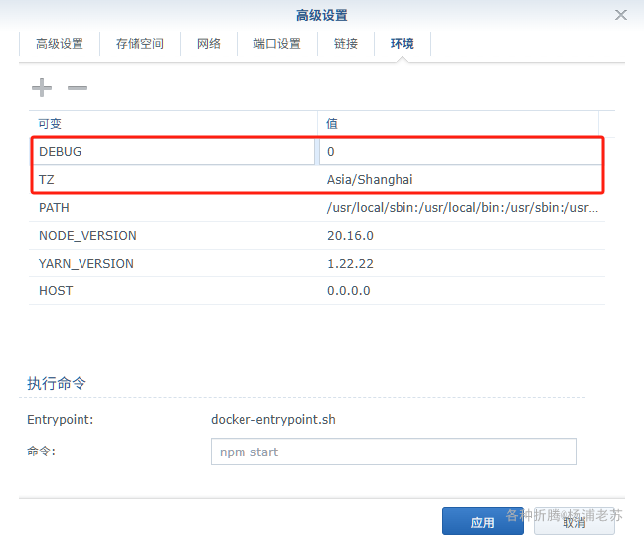This screenshot has height=542, width=644.
Task: Select the PATH variable cell
Action: click(173, 208)
